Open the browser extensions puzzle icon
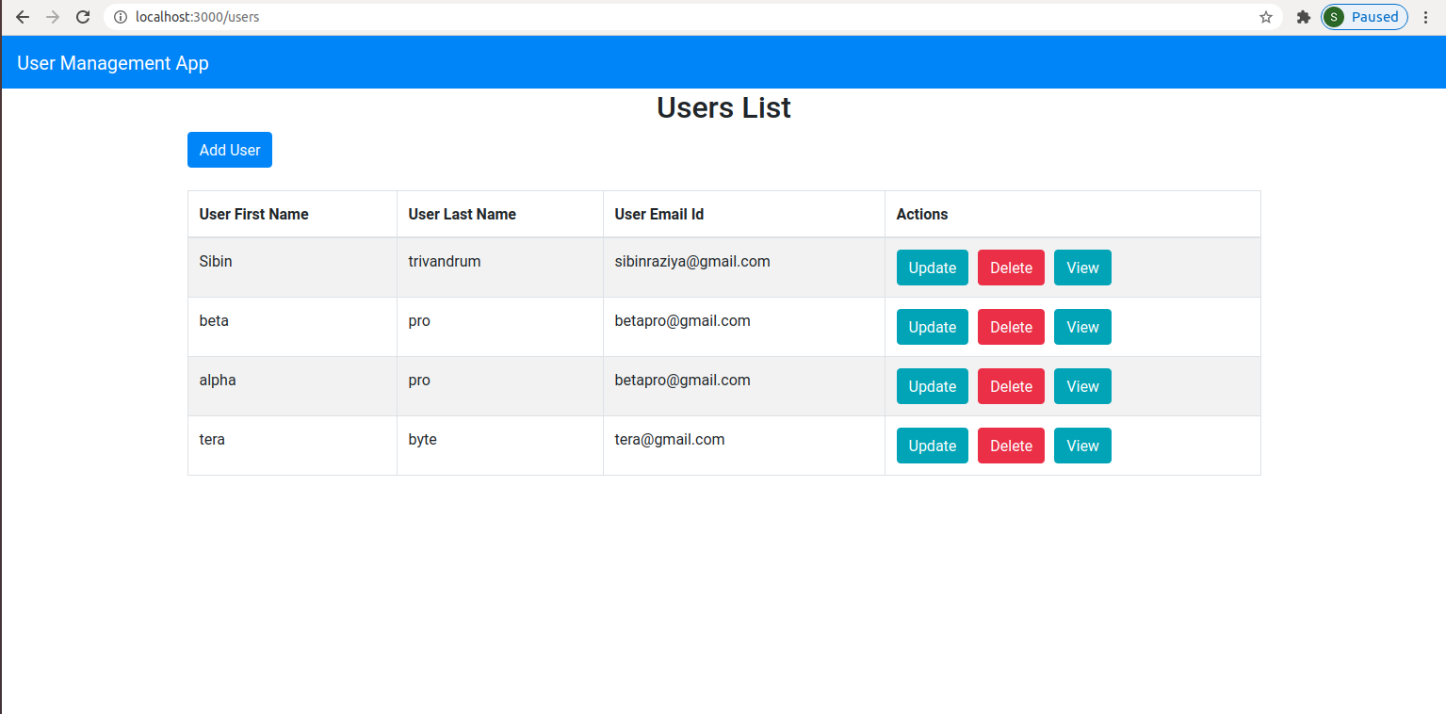 point(1304,17)
